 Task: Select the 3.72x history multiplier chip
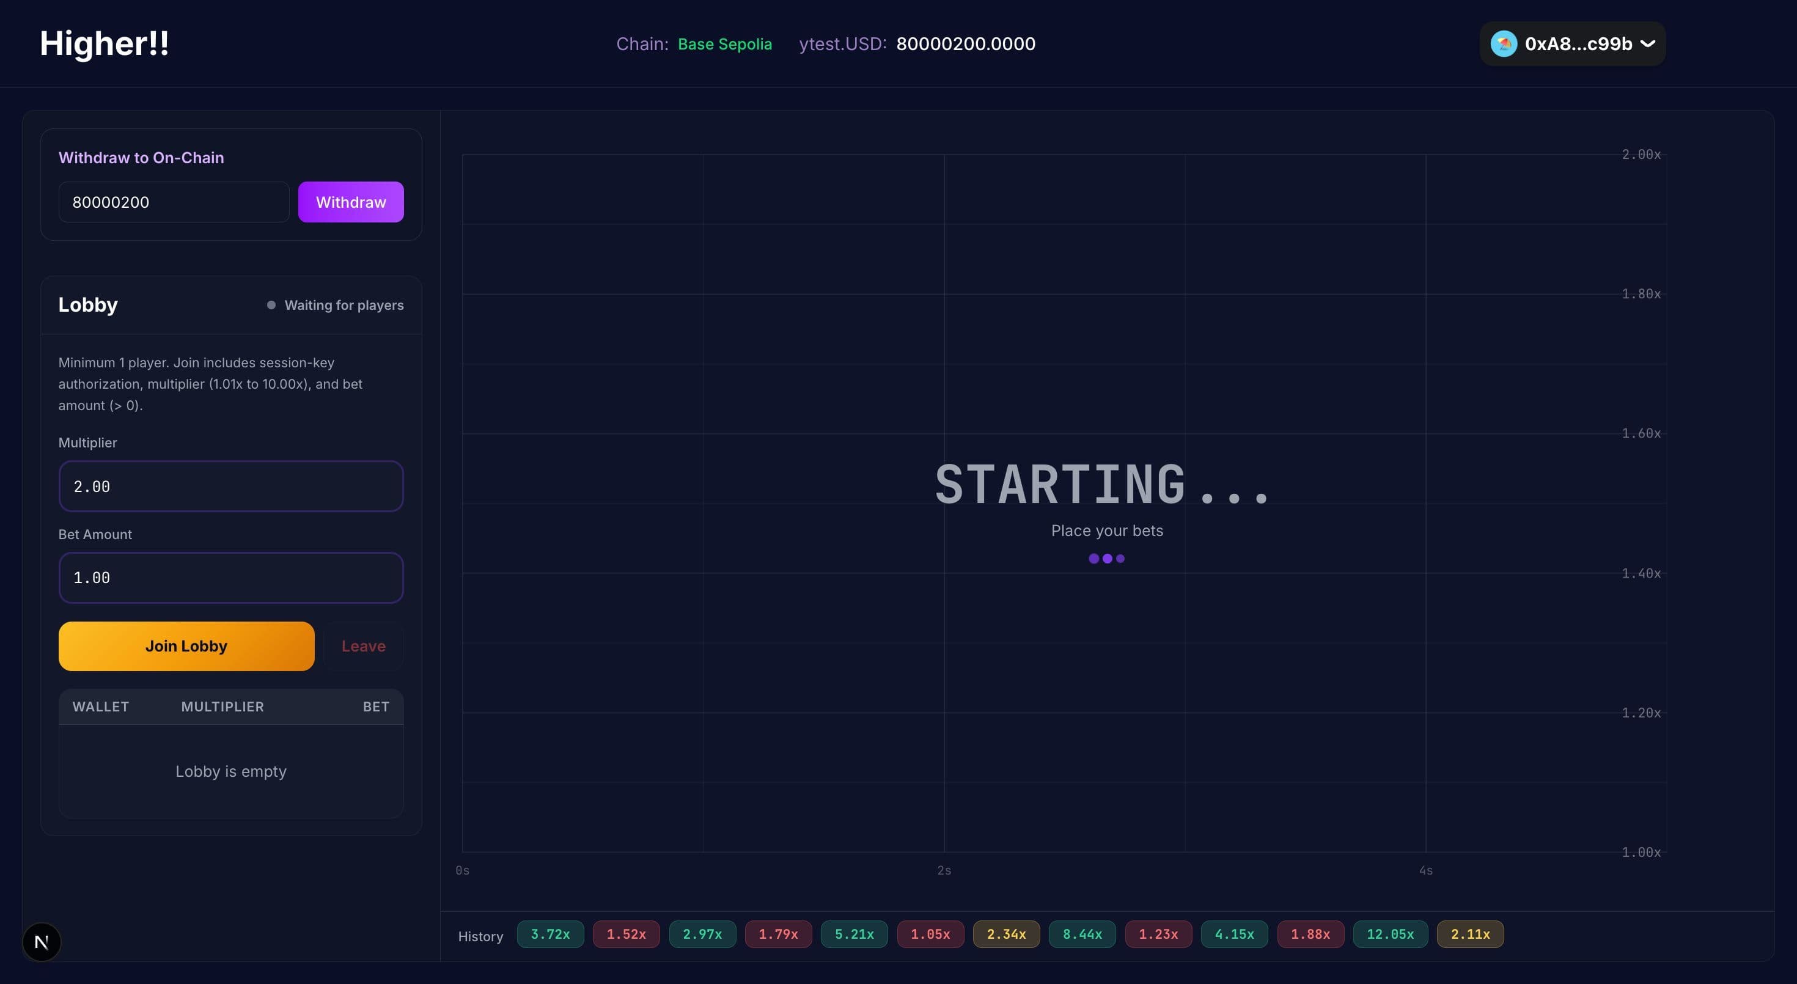(550, 934)
